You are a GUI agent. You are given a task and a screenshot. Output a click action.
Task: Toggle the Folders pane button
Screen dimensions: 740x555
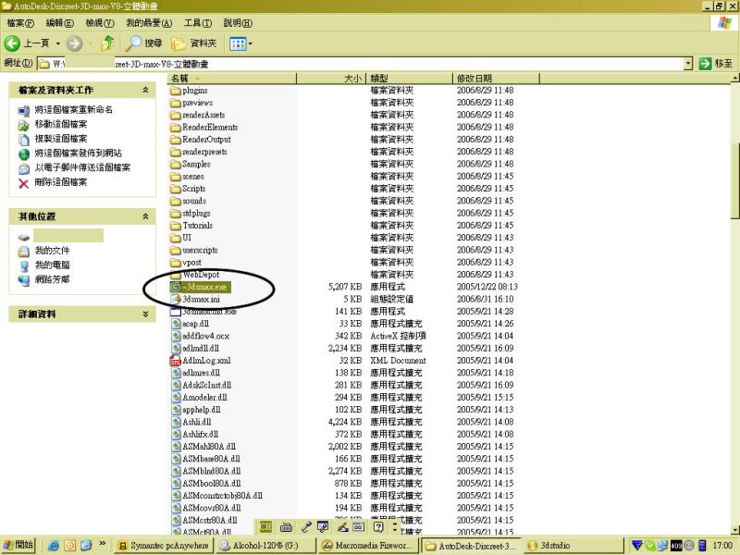pyautogui.click(x=194, y=43)
